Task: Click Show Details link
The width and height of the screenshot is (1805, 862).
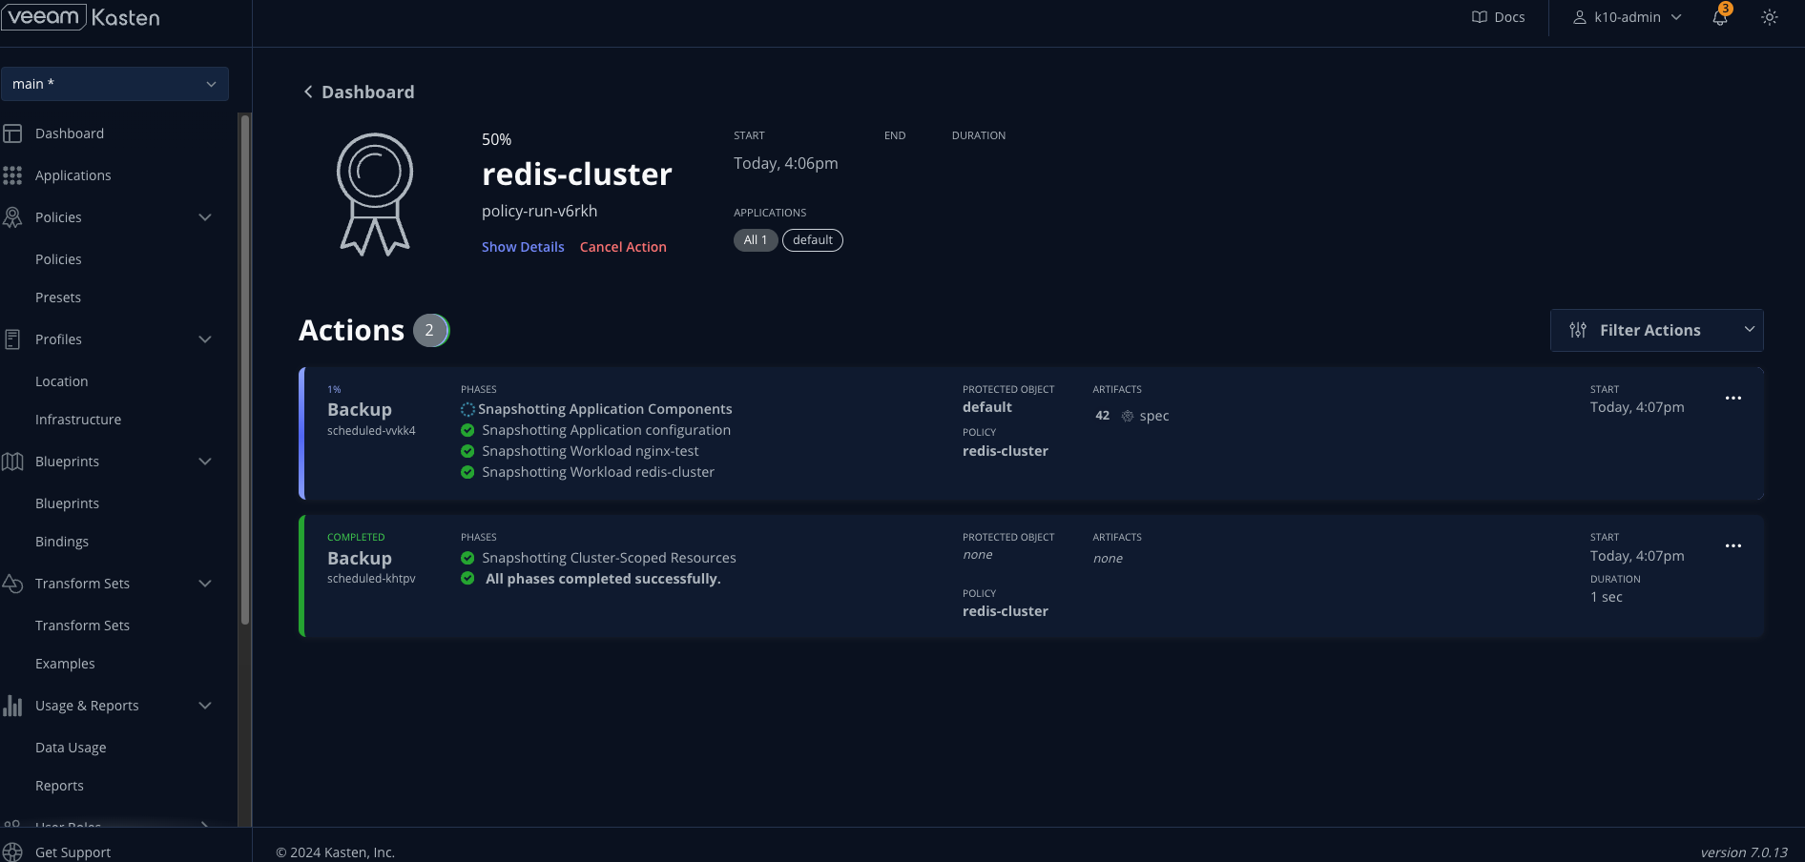Action: pos(523,247)
